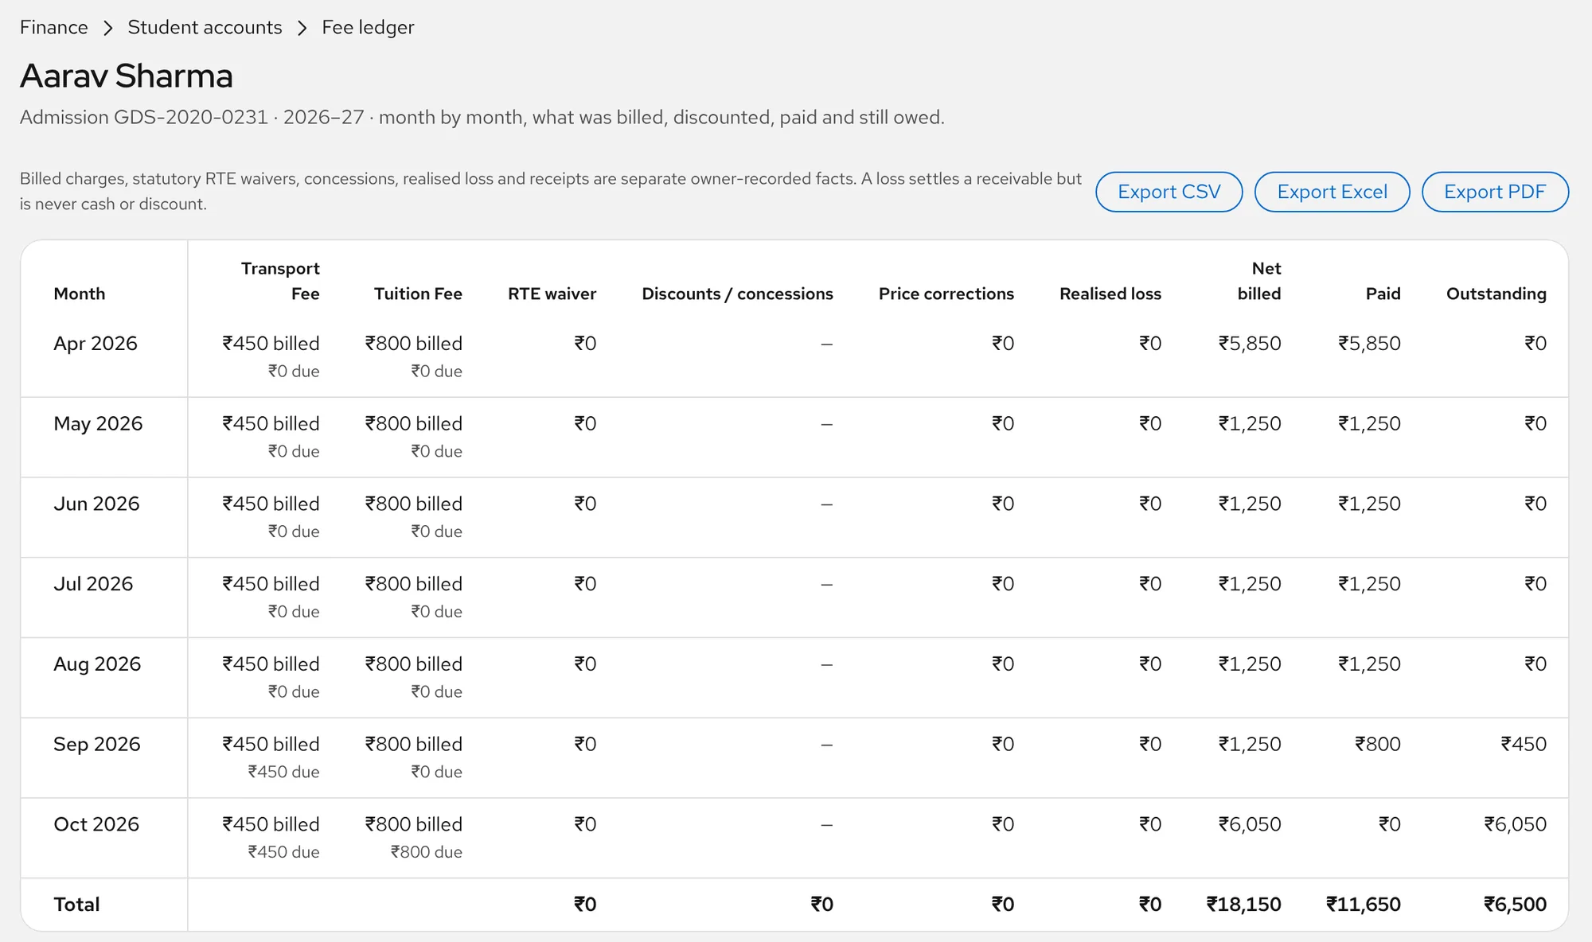This screenshot has height=942, width=1592.
Task: Select the Oct 2026 row label
Action: pyautogui.click(x=96, y=824)
